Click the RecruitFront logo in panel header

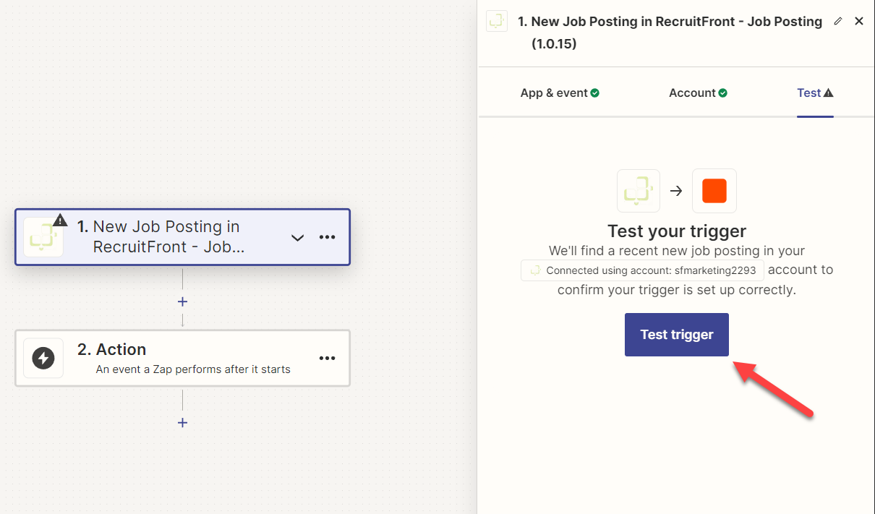tap(497, 21)
